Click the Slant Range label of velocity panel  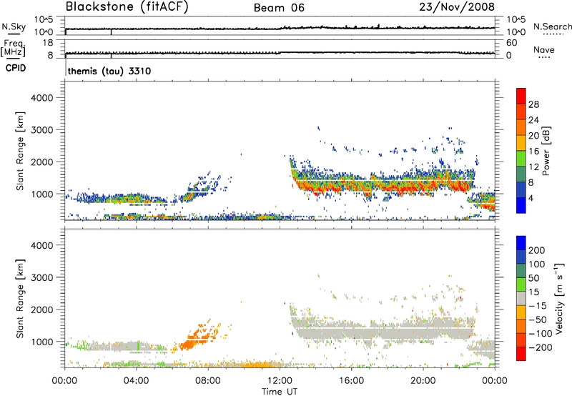pyautogui.click(x=20, y=298)
